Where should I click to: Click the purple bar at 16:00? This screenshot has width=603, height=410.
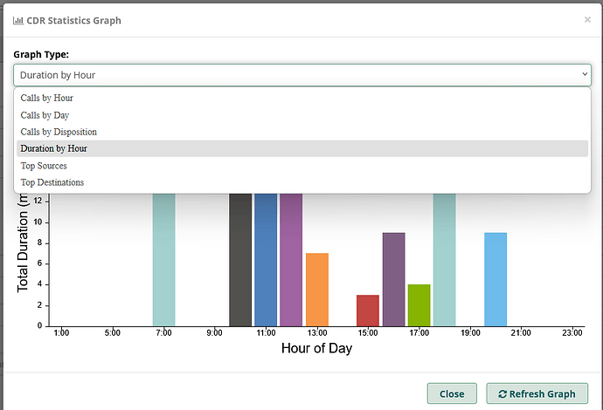point(393,278)
